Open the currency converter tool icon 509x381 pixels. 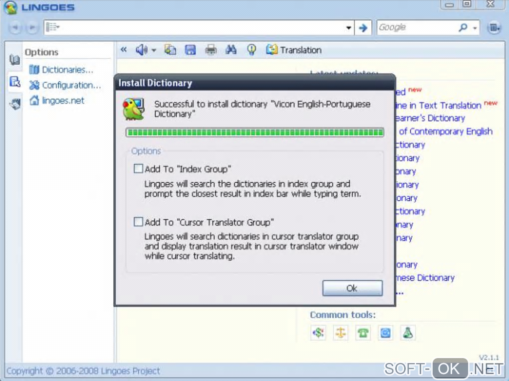click(318, 333)
